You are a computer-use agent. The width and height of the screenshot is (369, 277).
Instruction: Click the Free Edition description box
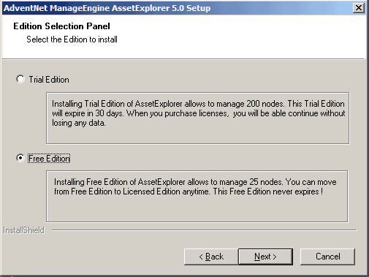point(197,197)
